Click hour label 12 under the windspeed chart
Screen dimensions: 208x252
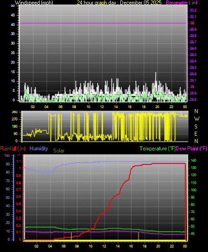point(102,107)
